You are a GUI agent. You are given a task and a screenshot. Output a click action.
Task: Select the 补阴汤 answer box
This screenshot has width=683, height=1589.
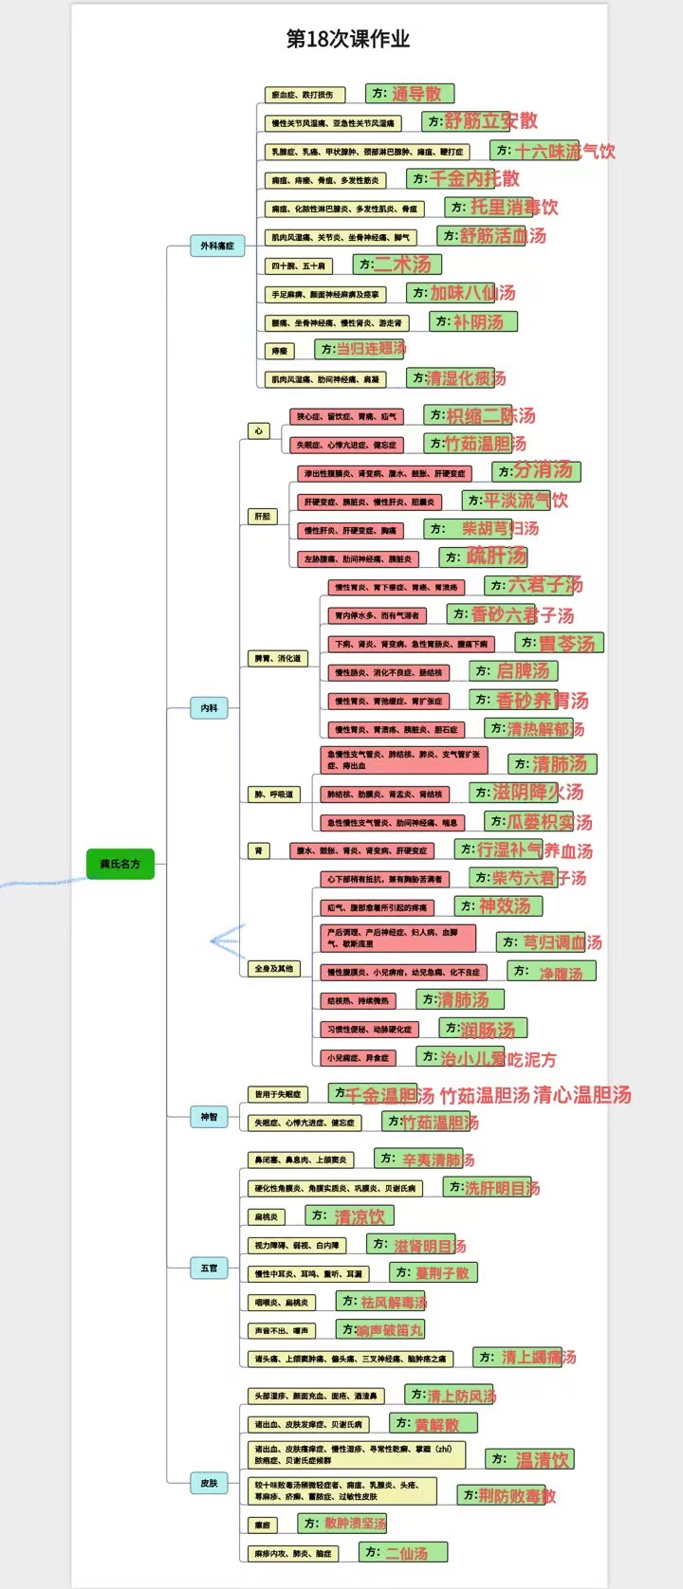[x=472, y=321]
